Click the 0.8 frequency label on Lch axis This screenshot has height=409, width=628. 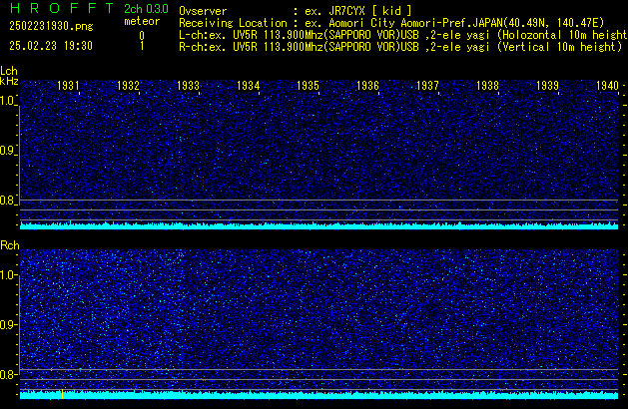tap(7, 201)
